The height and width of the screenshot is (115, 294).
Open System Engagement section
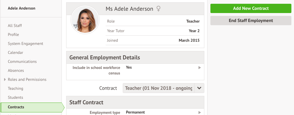click(x=26, y=43)
